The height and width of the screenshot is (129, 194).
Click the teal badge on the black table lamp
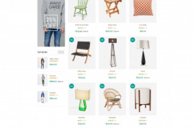click(x=133, y=40)
